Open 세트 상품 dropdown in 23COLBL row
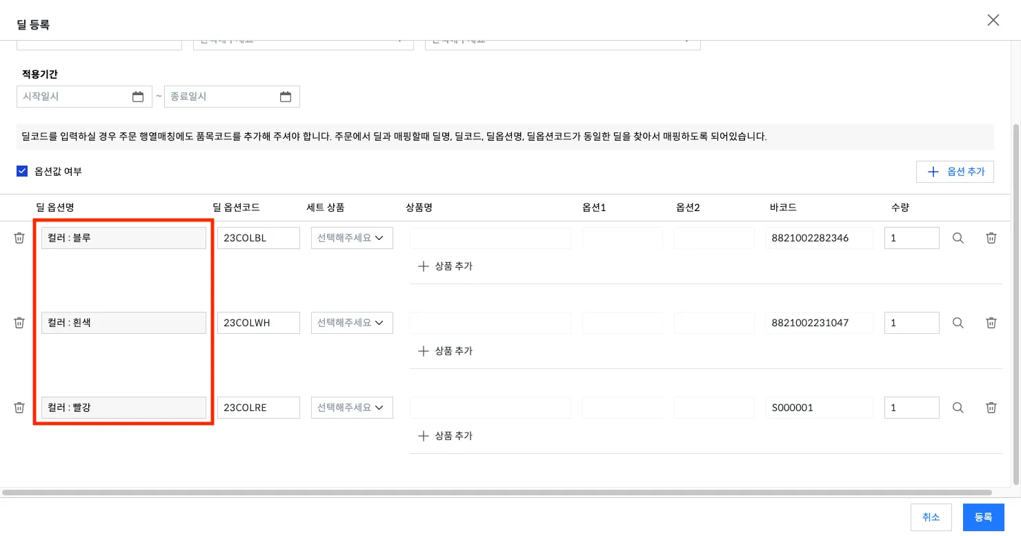This screenshot has width=1021, height=536. point(352,238)
